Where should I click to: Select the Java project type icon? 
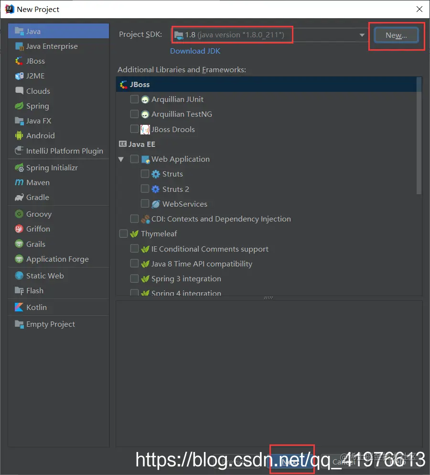click(19, 31)
